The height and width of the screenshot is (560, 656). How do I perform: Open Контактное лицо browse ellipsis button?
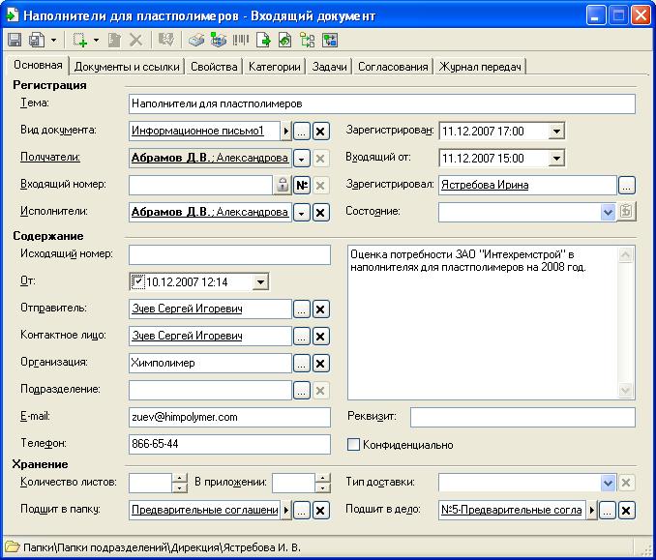301,337
